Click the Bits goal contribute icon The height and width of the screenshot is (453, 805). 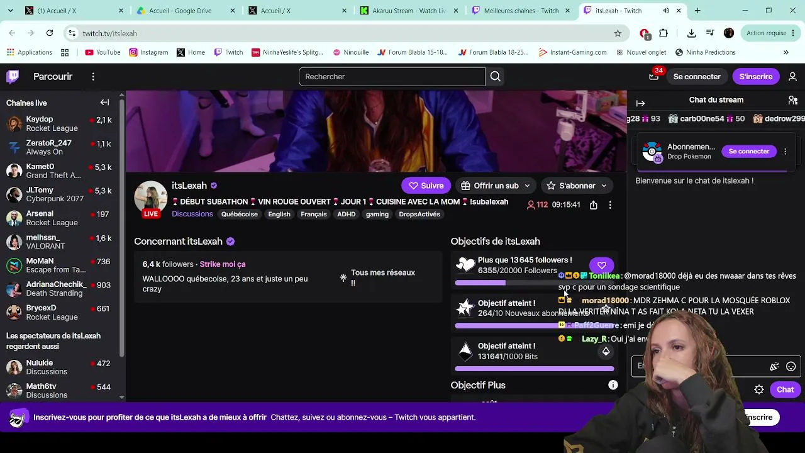(606, 352)
